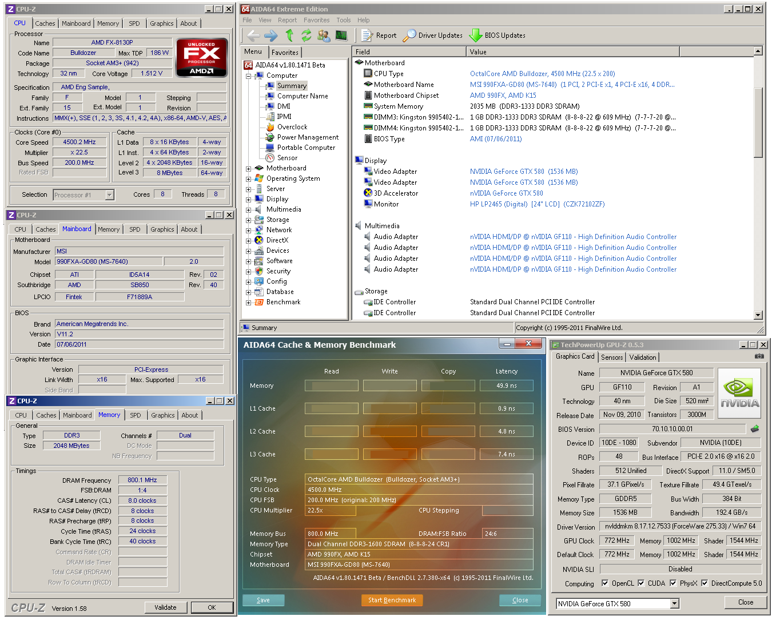Open the AIDA64 File menu

247,20
